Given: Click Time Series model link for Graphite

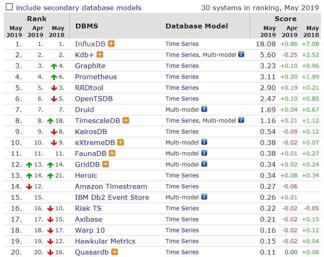Looking at the screenshot, I should pyautogui.click(x=182, y=66).
